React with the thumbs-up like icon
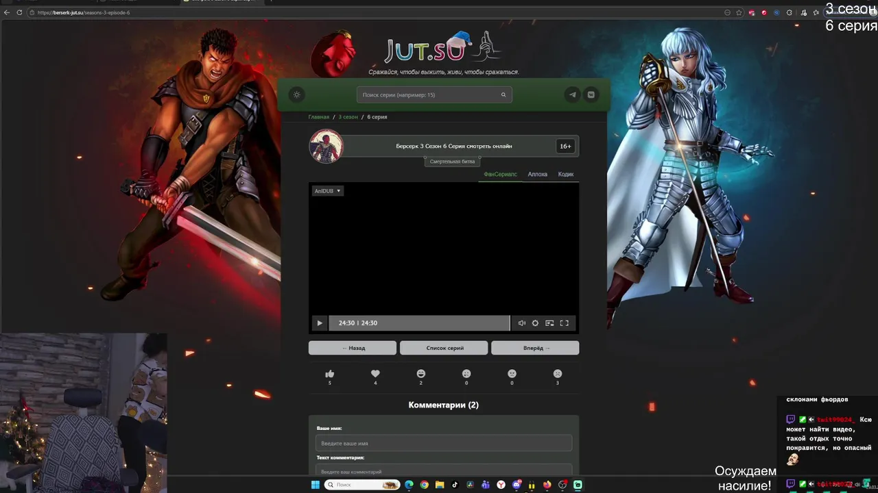This screenshot has height=493, width=878. pos(330,374)
